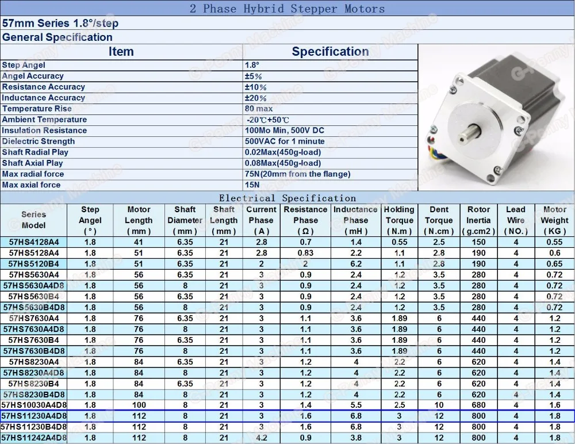
Task: Click the 75N max radial force value
Action: (297, 174)
